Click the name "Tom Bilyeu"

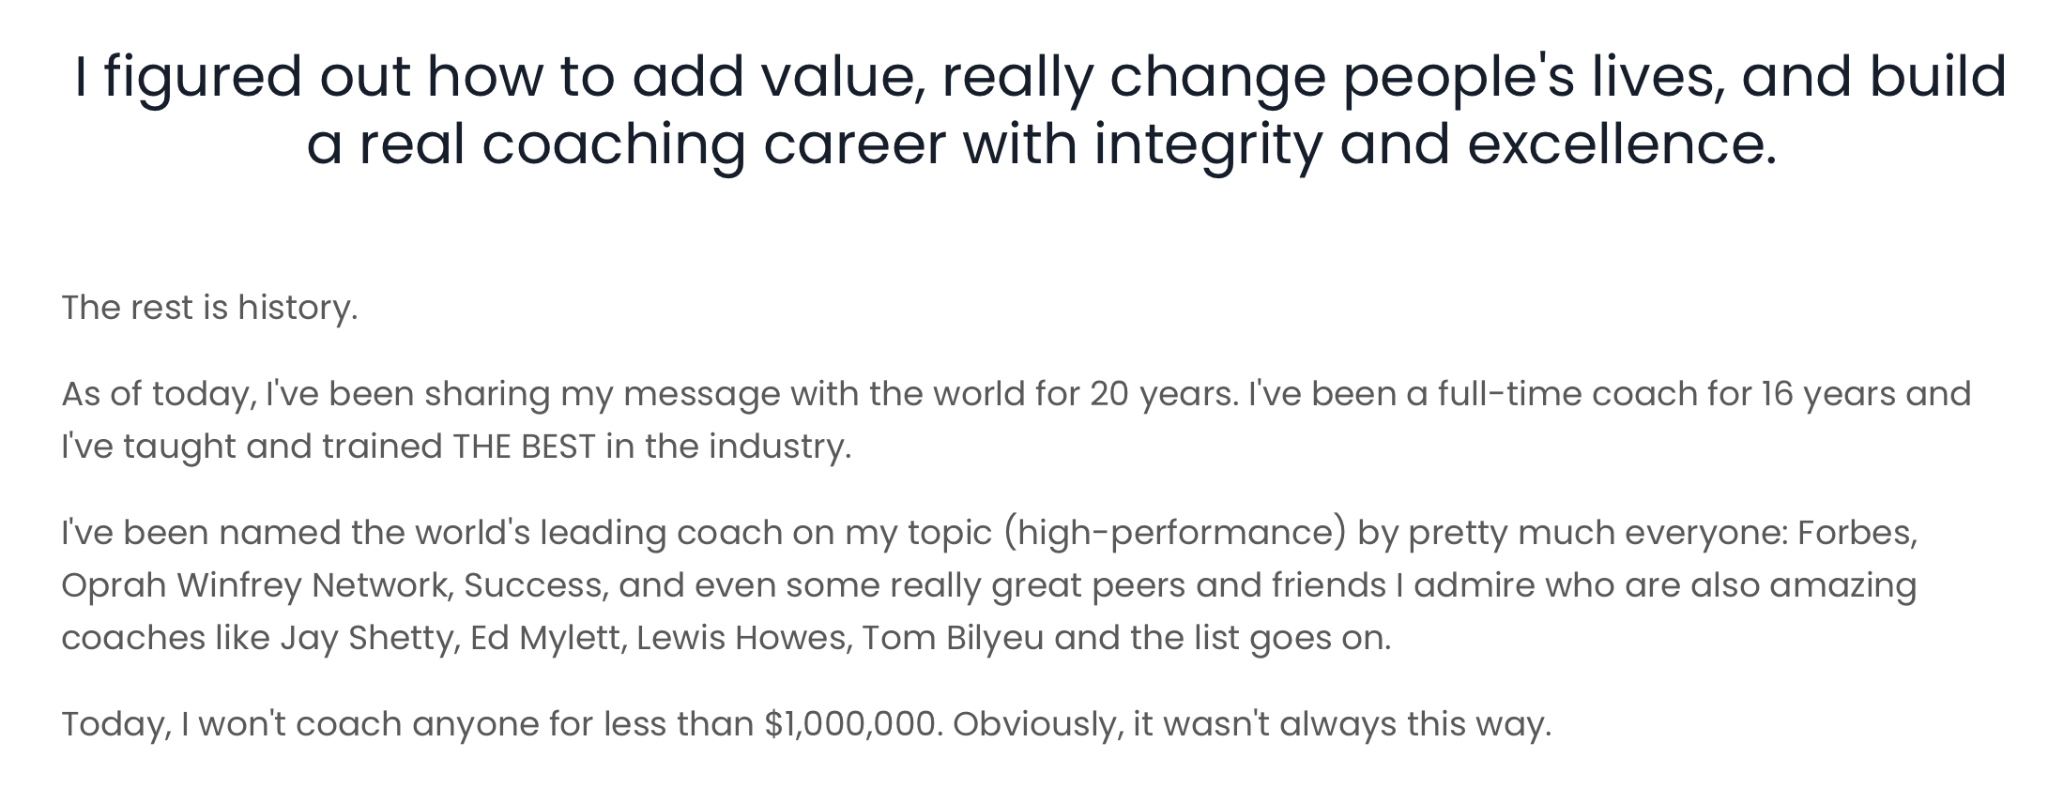pos(952,638)
